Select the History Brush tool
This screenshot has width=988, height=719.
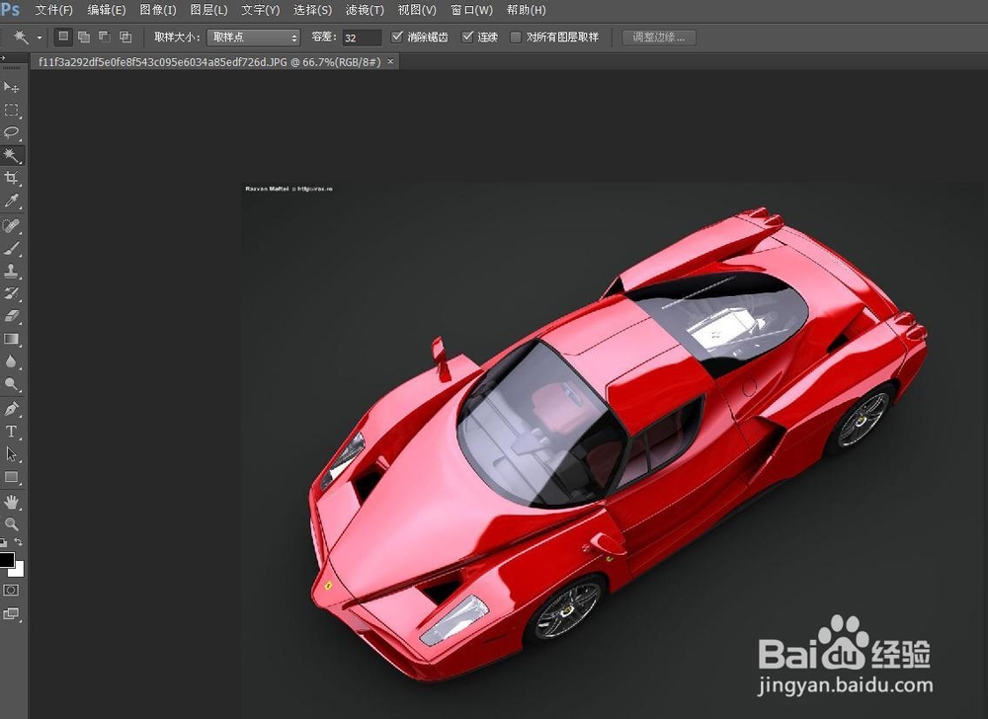pos(11,293)
